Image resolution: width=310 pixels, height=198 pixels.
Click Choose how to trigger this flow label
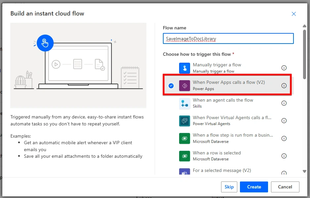(197, 54)
